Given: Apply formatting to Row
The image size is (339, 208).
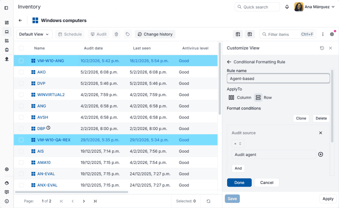Looking at the screenshot, I should 263,97.
